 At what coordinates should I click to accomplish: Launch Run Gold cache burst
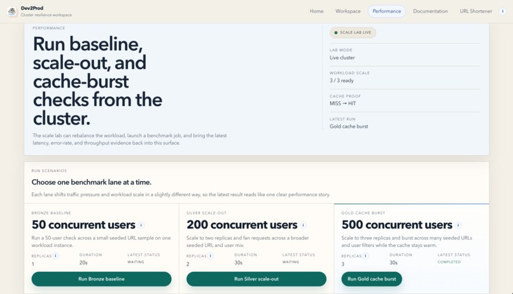372,279
